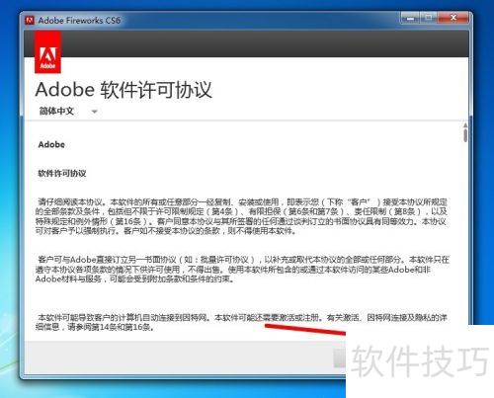
Task: Minimize the Adobe Fireworks CS6 window
Action: pyautogui.click(x=410, y=18)
